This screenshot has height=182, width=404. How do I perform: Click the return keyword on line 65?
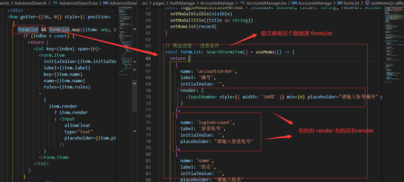(x=178, y=58)
